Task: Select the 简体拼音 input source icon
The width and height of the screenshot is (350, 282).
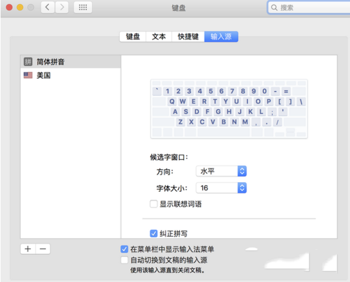Action: [x=28, y=62]
